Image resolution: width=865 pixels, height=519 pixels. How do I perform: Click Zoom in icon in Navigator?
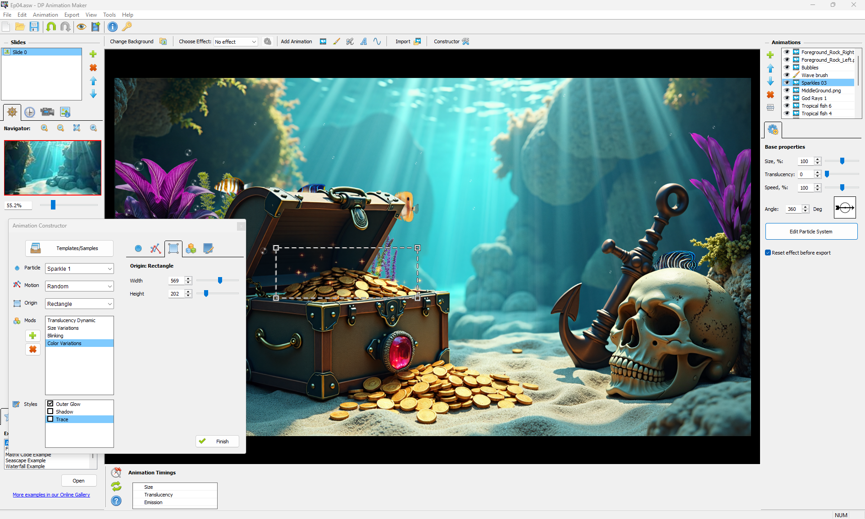click(x=45, y=128)
